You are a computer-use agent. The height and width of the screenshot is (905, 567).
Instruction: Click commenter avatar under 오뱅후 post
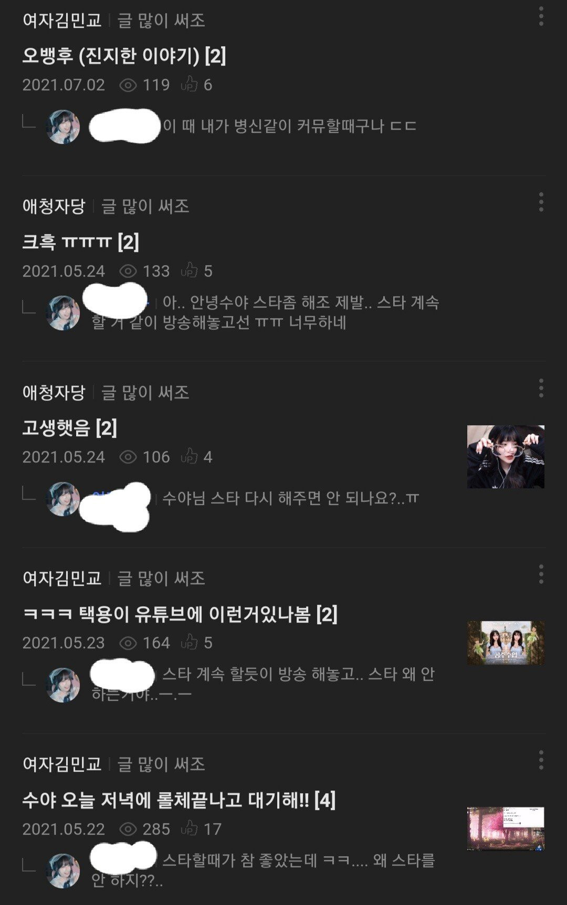[x=63, y=127]
